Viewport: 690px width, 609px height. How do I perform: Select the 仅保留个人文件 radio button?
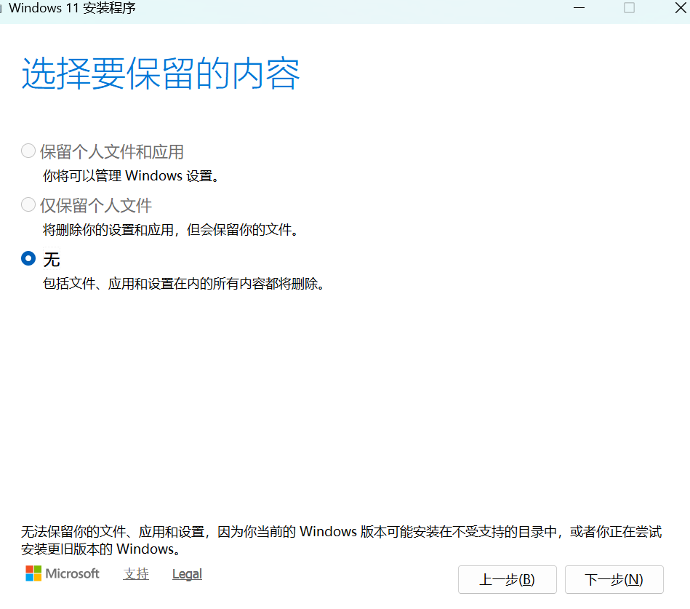pyautogui.click(x=28, y=204)
